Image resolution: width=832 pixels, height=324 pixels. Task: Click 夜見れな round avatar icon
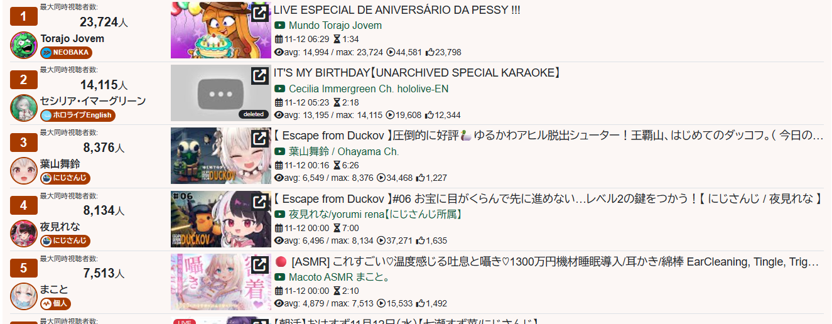24,234
